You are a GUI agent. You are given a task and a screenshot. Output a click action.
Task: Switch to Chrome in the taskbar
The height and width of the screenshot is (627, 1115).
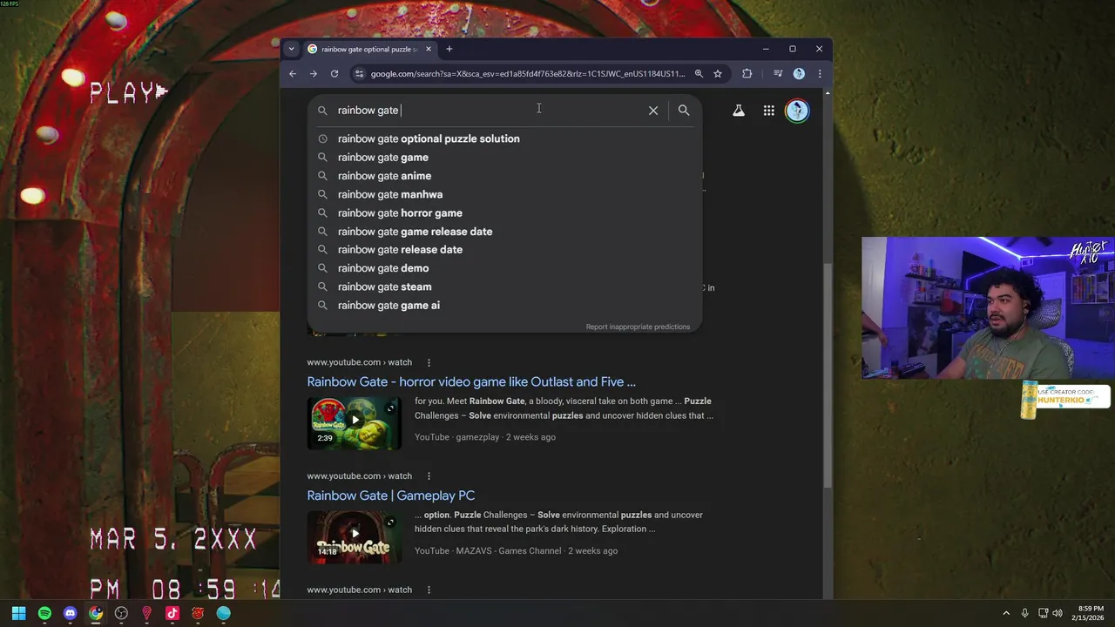(x=96, y=613)
